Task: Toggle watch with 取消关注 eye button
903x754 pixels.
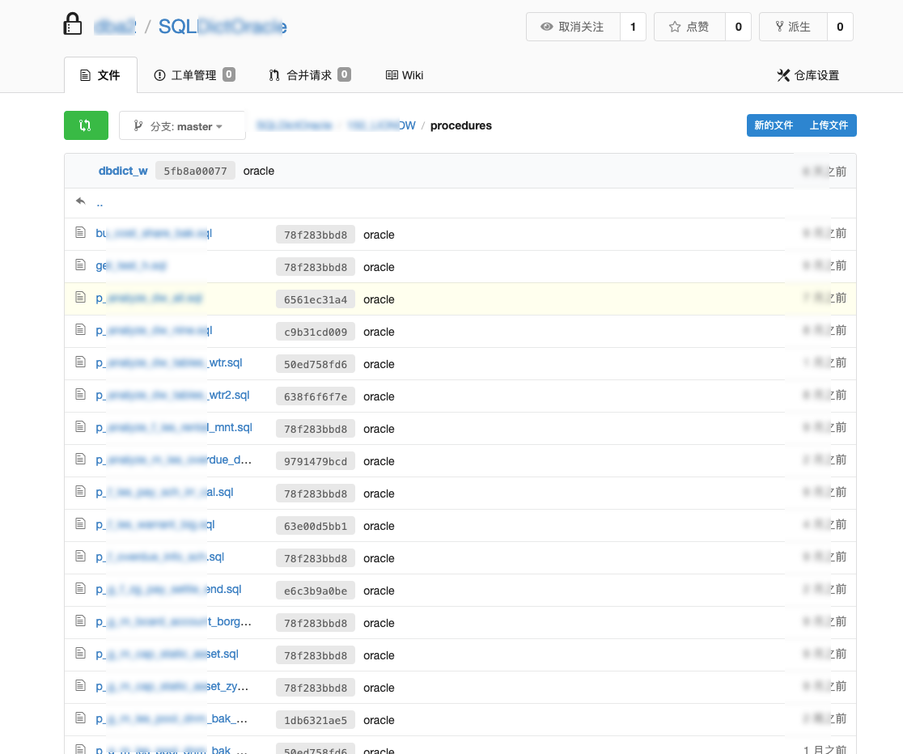Action: click(x=573, y=27)
